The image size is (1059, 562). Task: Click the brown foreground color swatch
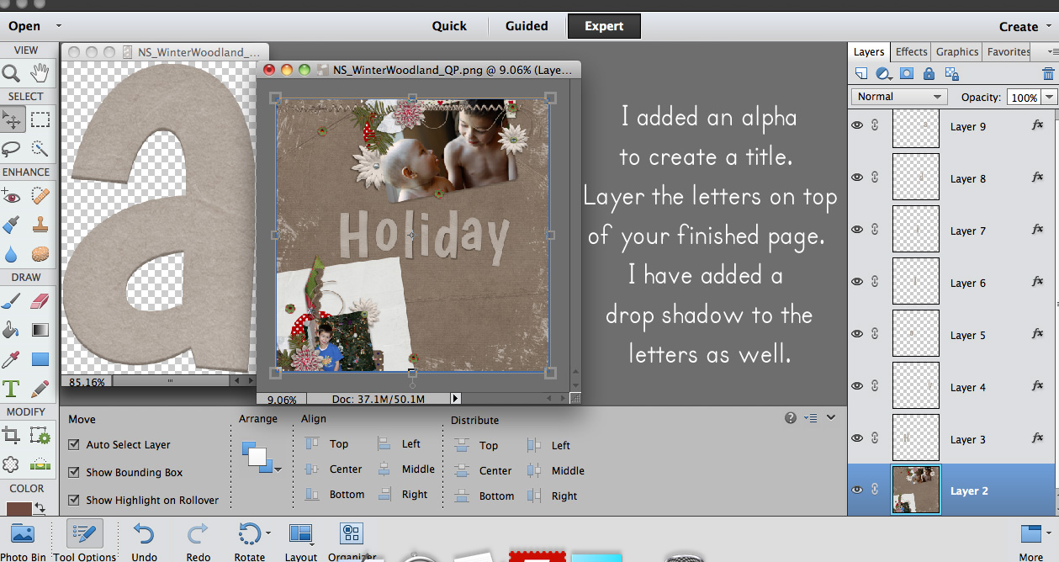click(18, 508)
